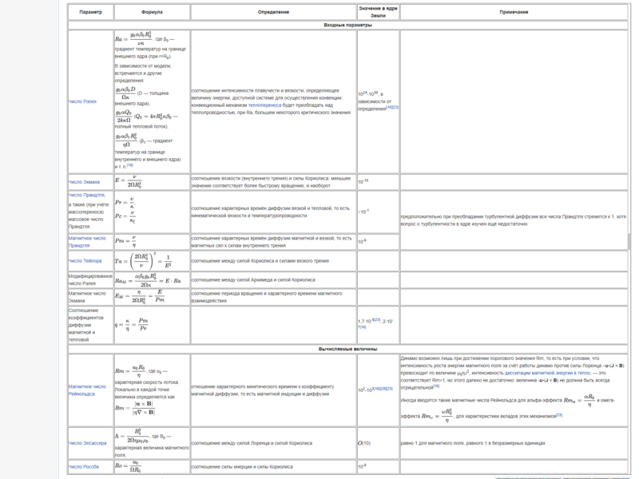Click the turbulent diffusion note about Prandtl numbers
The height and width of the screenshot is (479, 639).
click(x=514, y=220)
